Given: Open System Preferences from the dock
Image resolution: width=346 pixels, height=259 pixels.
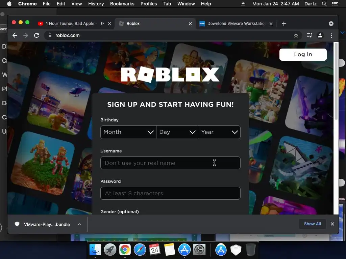Looking at the screenshot, I should pyautogui.click(x=199, y=250).
